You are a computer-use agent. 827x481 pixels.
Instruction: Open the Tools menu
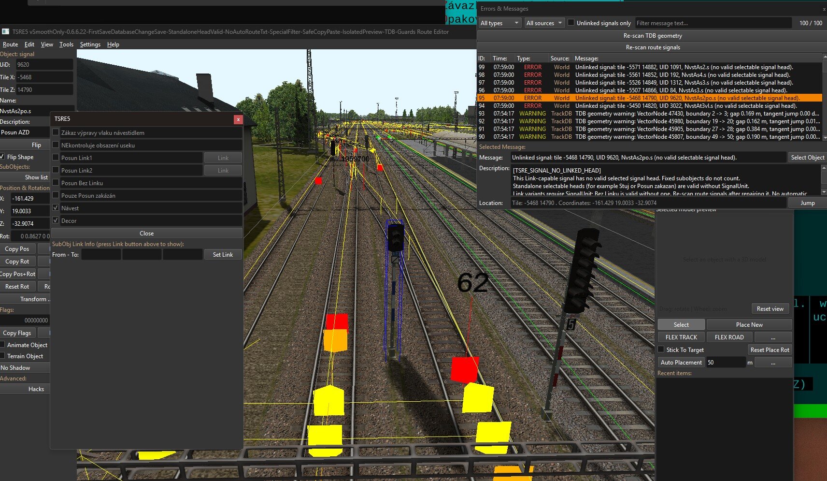[66, 44]
